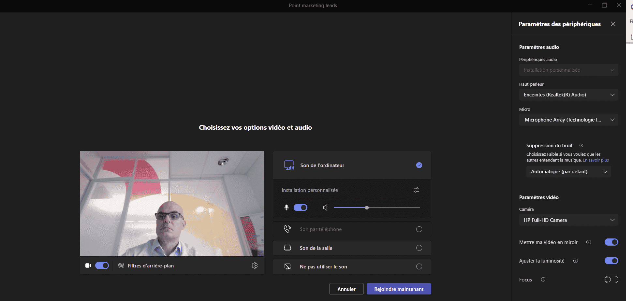Image resolution: width=633 pixels, height=301 pixels.
Task: Close the Paramètres des périphériques panel
Action: [613, 24]
